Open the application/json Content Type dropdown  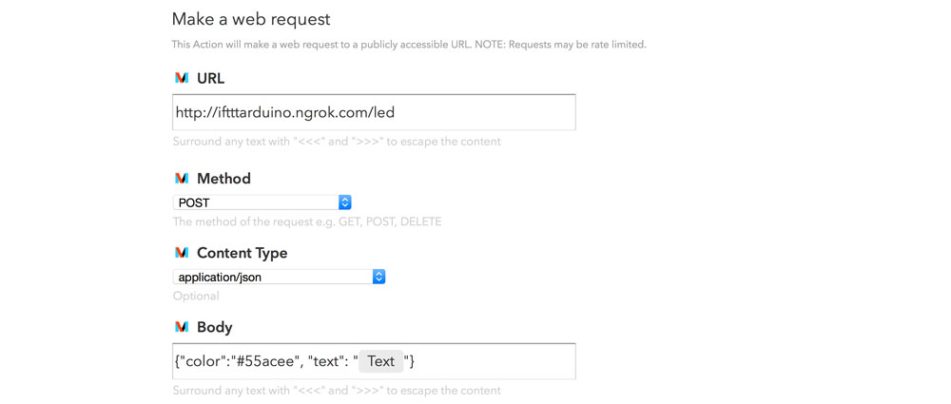(x=279, y=278)
